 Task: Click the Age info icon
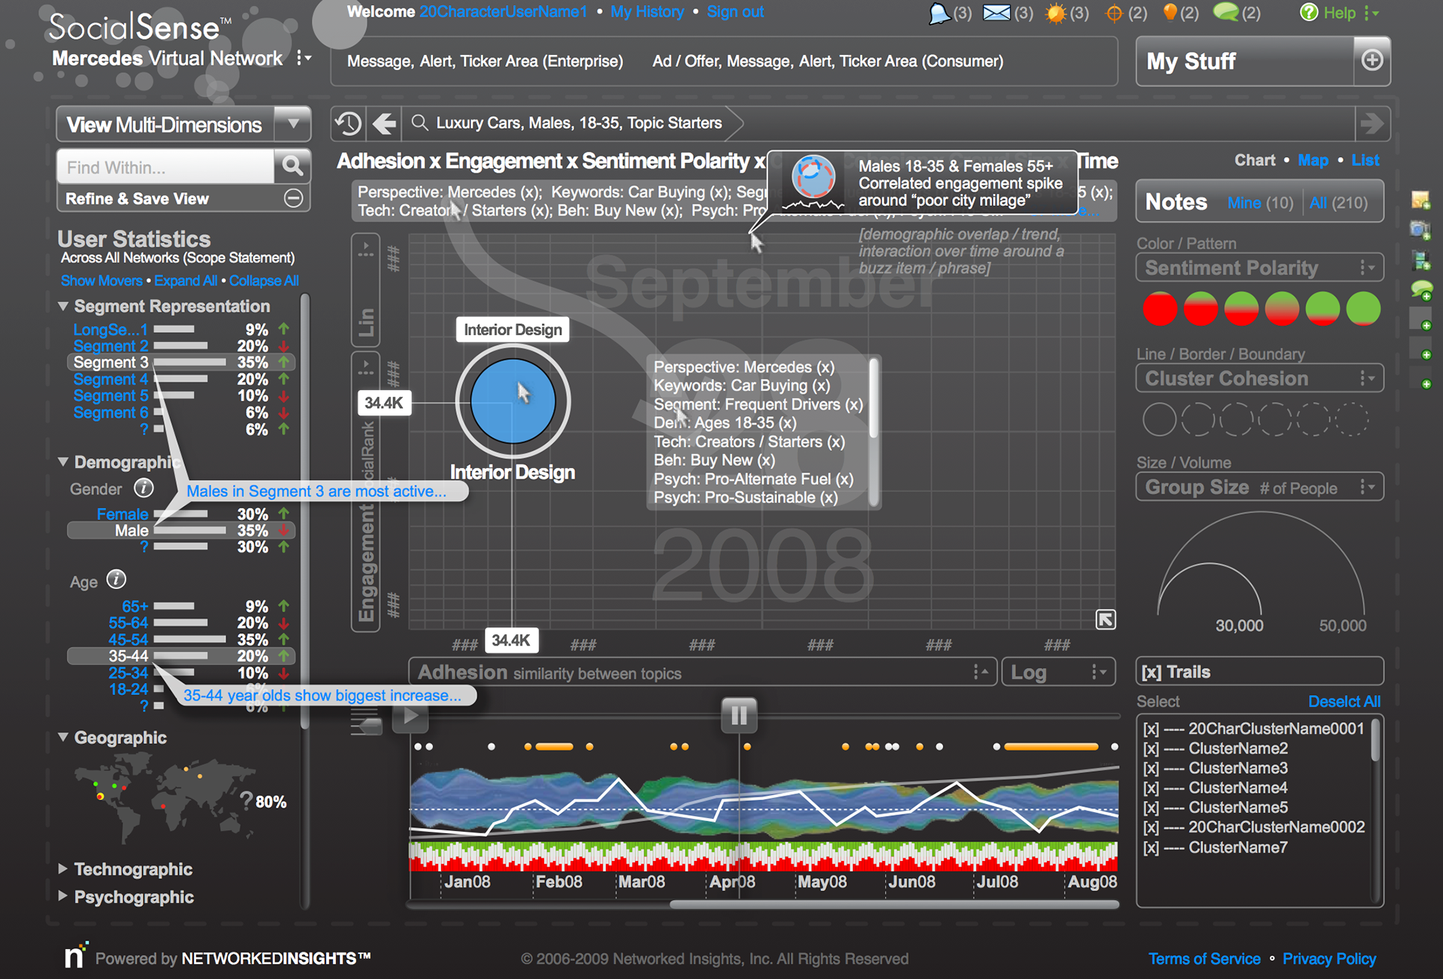pyautogui.click(x=116, y=579)
